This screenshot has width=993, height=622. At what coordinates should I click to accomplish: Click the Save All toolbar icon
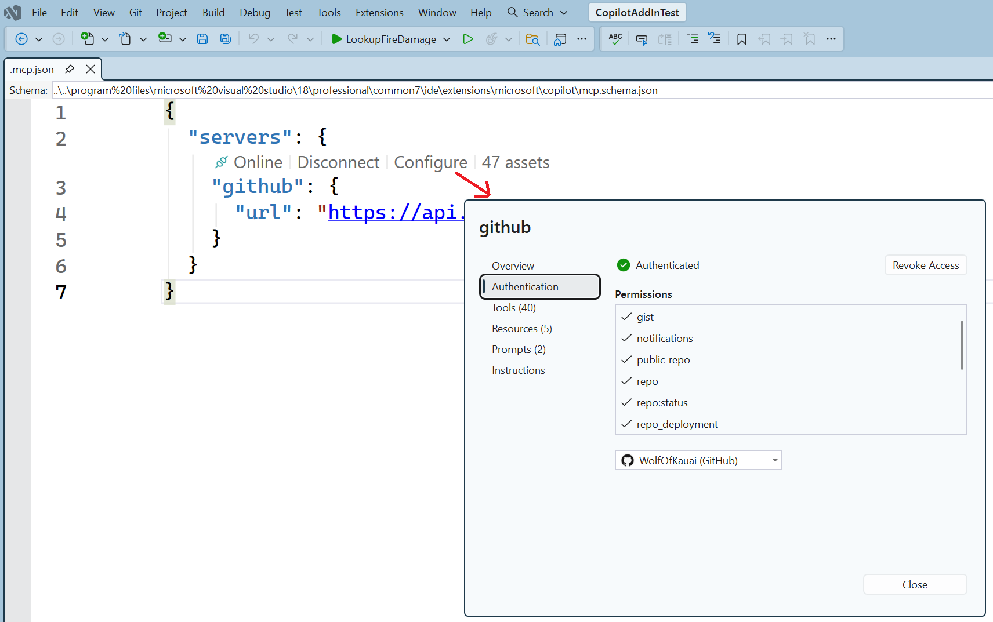[x=226, y=39]
